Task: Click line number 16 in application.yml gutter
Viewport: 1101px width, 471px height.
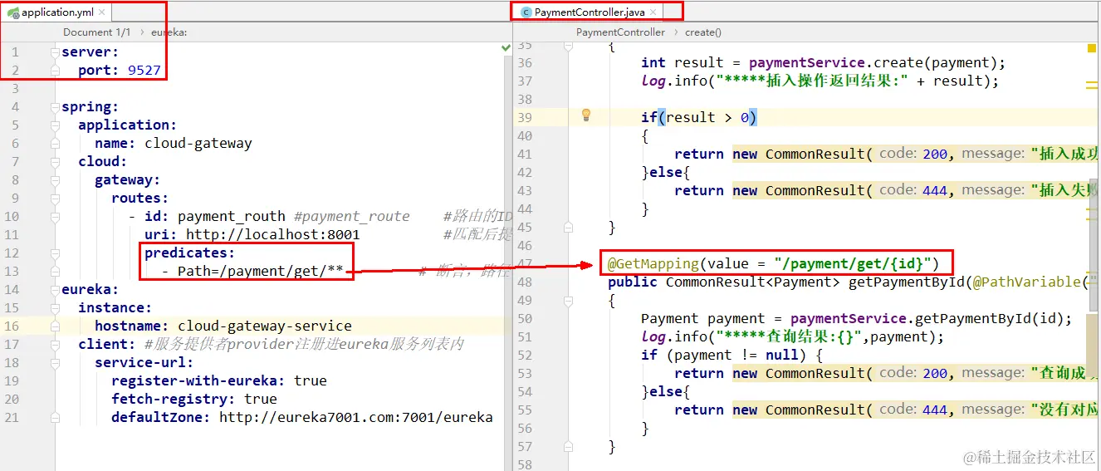Action: point(12,326)
